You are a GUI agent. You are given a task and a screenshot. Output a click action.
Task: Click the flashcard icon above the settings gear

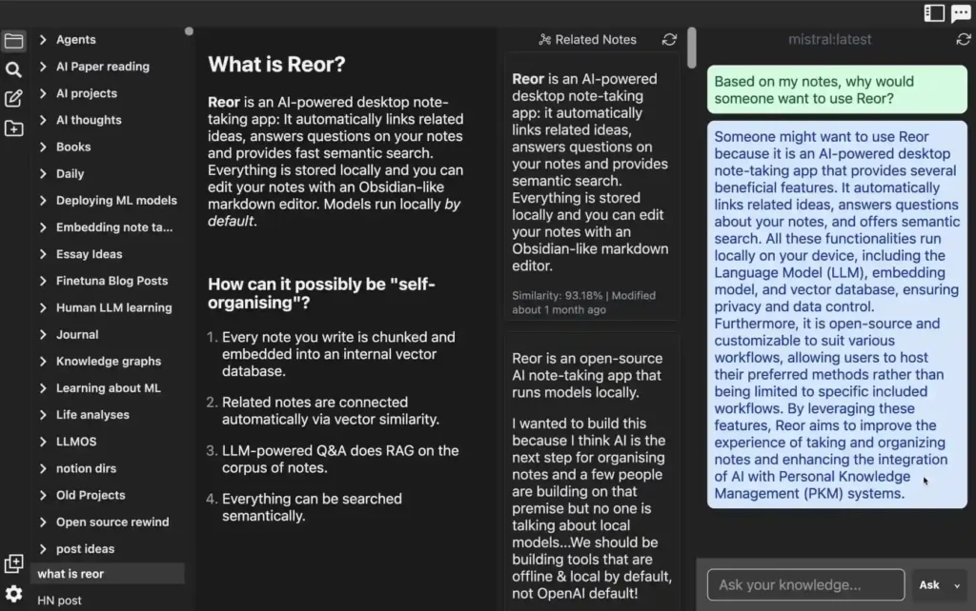tap(13, 563)
